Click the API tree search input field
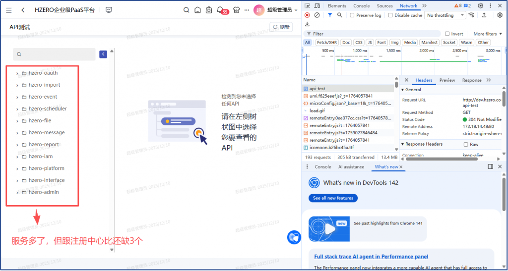The image size is (508, 271). (57, 54)
